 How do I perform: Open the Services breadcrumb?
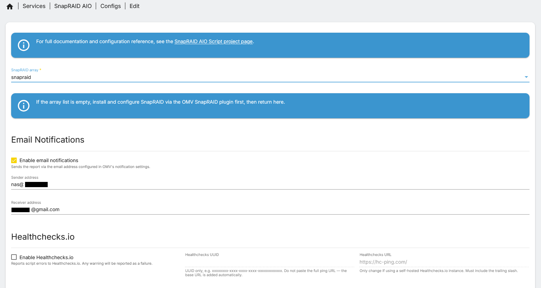[34, 6]
